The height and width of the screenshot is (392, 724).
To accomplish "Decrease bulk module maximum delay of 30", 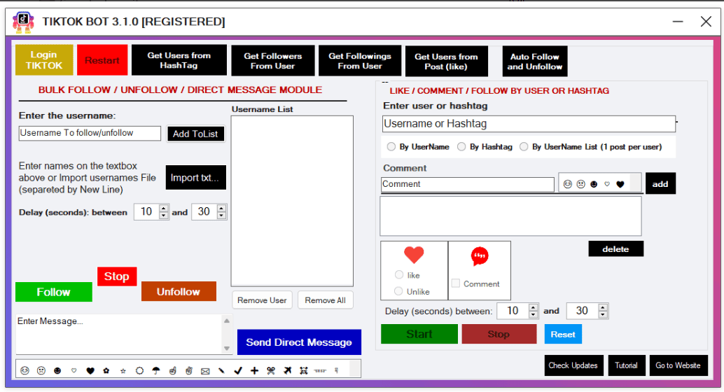I will point(222,216).
